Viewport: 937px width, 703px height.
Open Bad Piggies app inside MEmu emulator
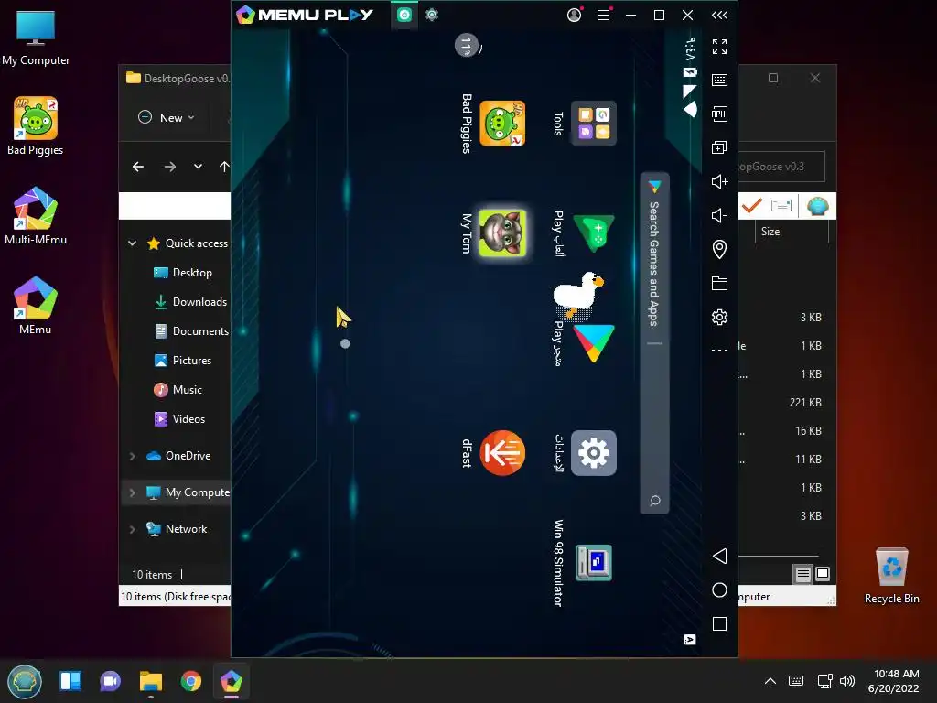(x=502, y=124)
